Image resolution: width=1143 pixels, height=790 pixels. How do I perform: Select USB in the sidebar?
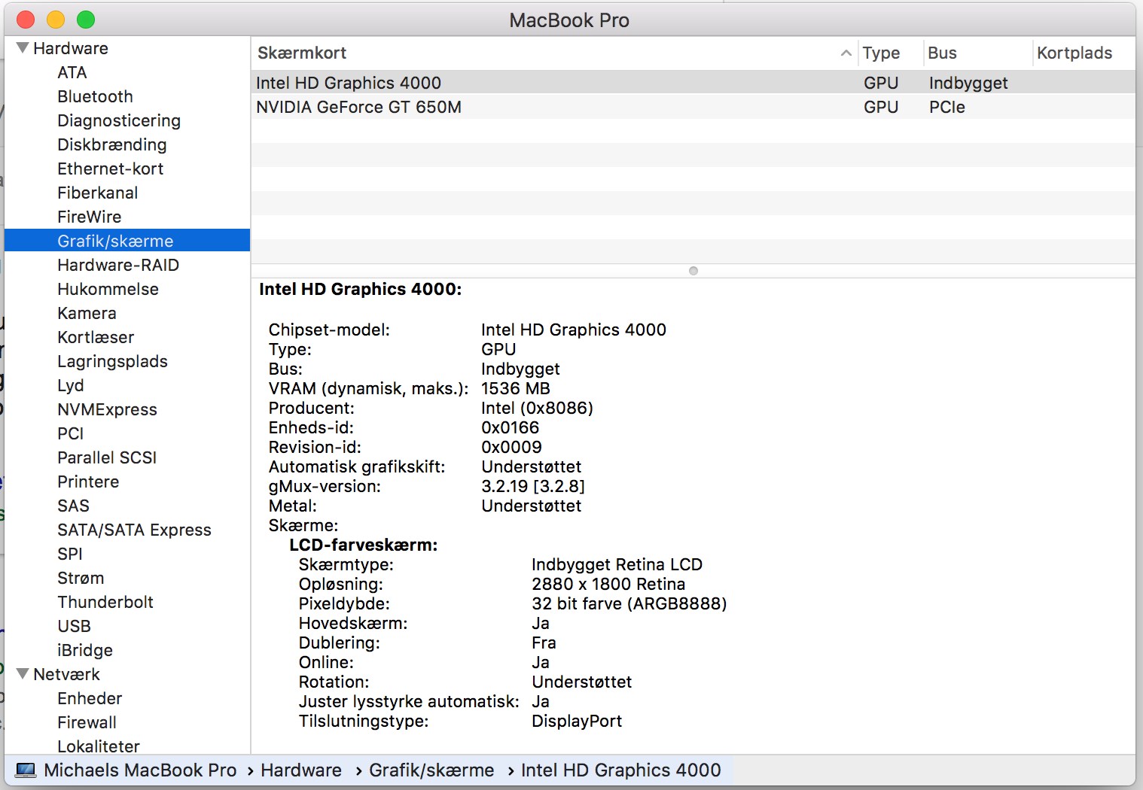coord(75,626)
